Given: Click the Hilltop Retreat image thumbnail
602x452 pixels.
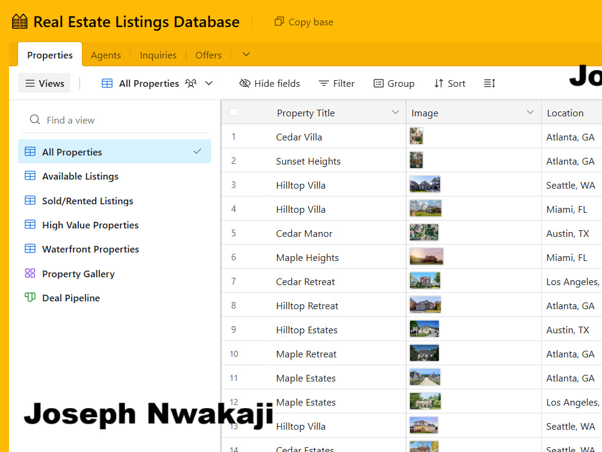Looking at the screenshot, I should [426, 305].
